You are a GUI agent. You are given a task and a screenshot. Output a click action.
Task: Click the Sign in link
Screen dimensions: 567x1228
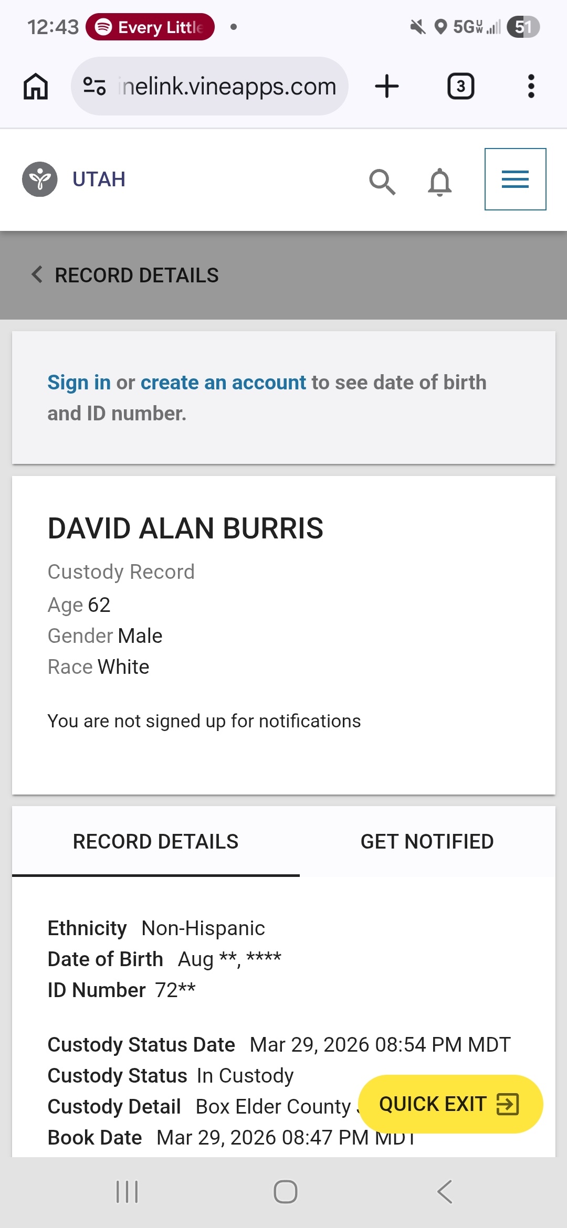point(79,383)
